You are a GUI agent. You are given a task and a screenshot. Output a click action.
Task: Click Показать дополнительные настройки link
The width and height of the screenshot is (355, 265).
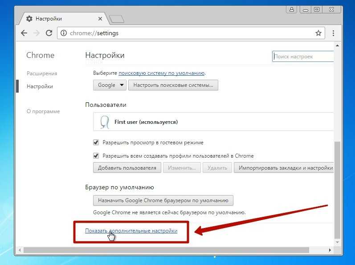(131, 231)
